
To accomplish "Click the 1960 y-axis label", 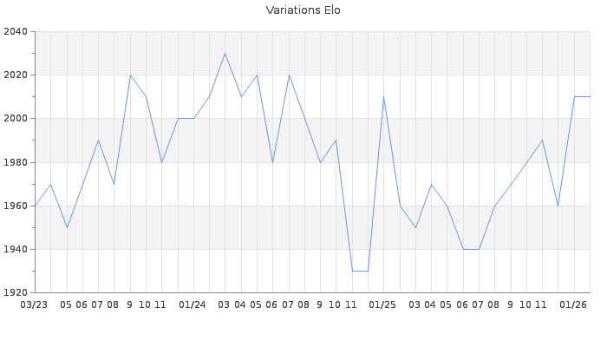I will 16,206.
